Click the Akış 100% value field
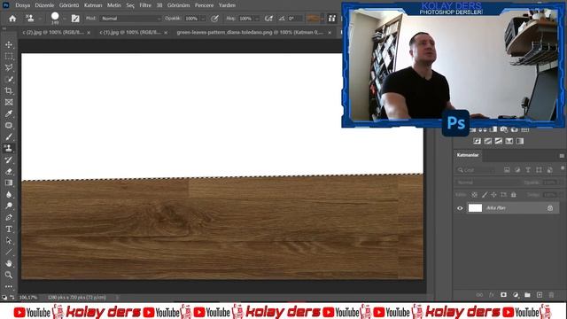This screenshot has height=319, width=567. (x=246, y=19)
